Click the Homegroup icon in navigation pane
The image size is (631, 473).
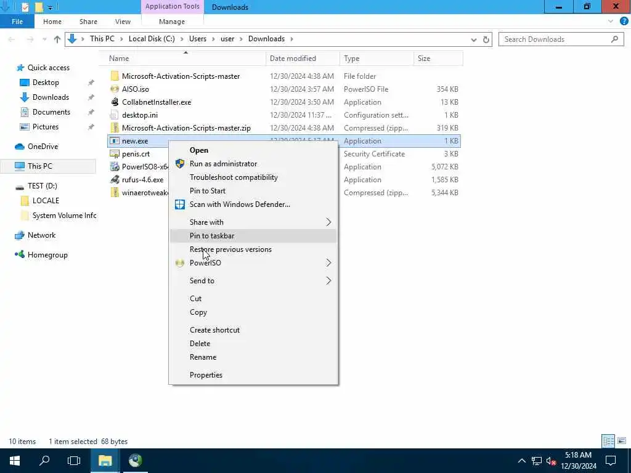click(x=20, y=254)
